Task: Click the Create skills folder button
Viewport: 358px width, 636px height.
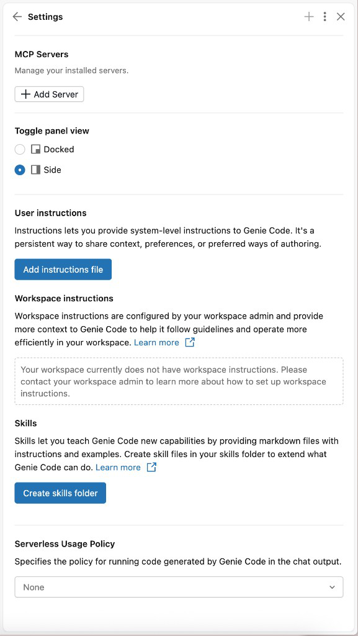Action: 60,493
